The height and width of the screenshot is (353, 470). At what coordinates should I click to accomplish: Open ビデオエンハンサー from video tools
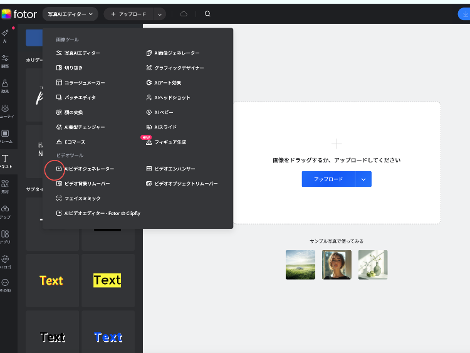click(x=174, y=169)
